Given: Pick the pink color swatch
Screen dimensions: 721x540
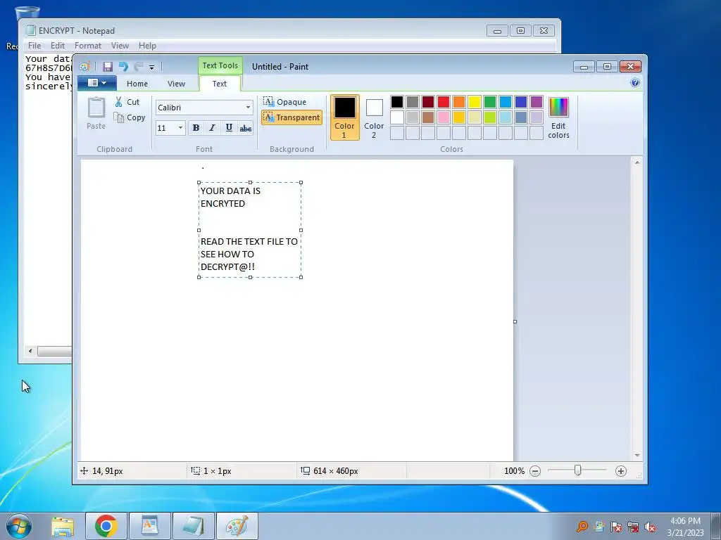Looking at the screenshot, I should (444, 117).
